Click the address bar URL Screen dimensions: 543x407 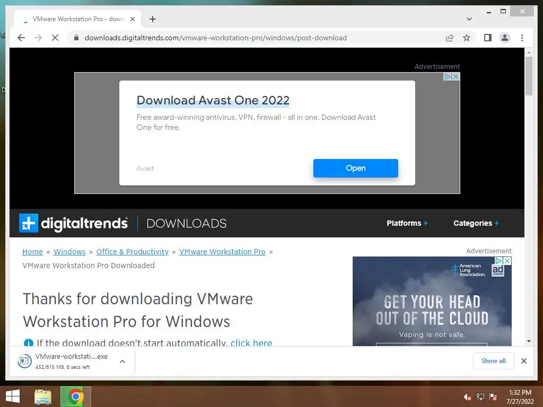click(x=216, y=38)
